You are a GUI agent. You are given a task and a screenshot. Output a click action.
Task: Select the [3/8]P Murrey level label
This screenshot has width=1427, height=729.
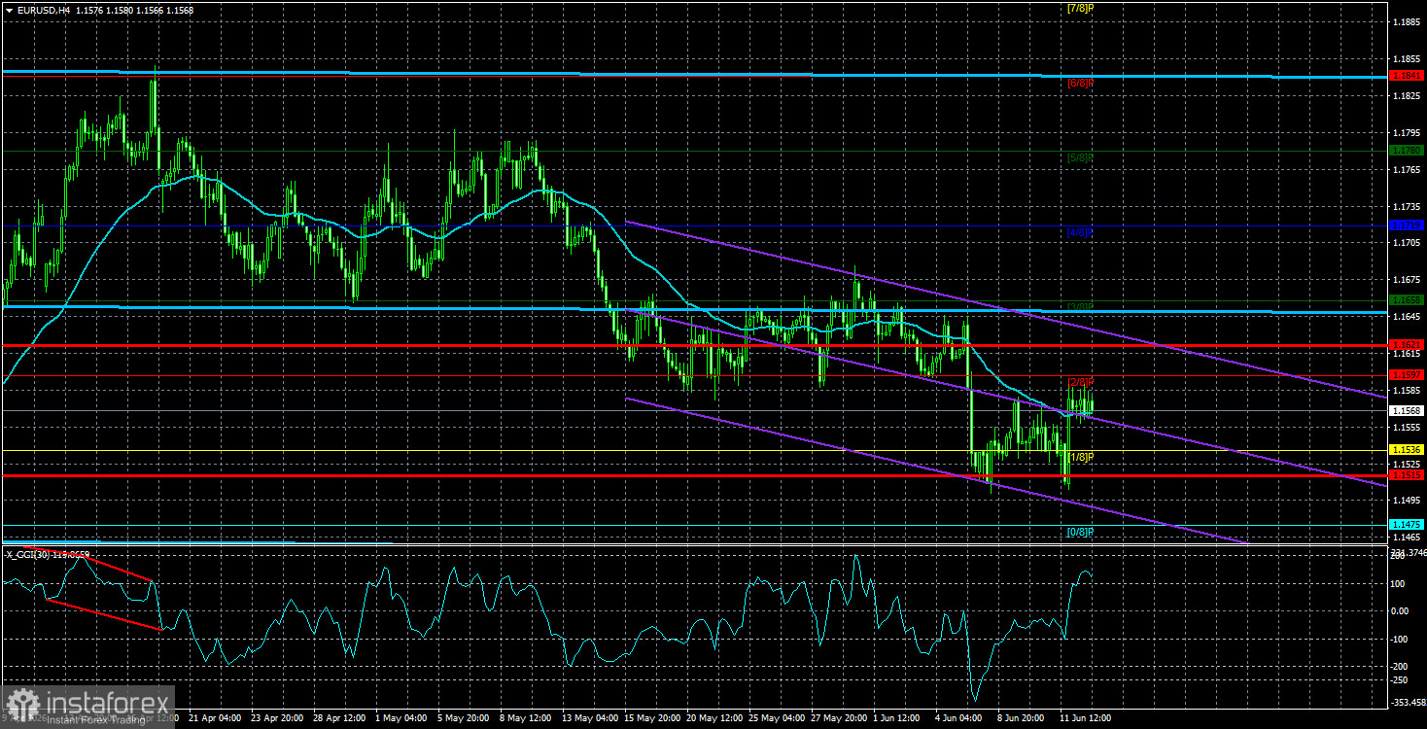[x=1080, y=307]
